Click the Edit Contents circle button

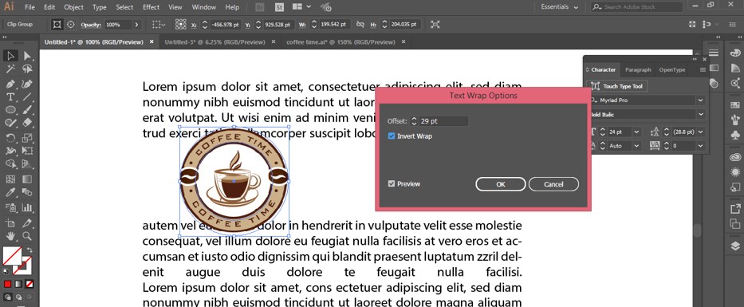(71, 24)
